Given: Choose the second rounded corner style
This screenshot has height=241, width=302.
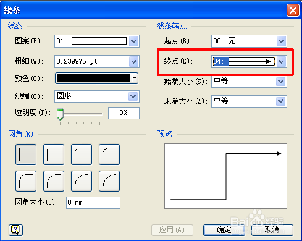Looking at the screenshot, I should pyautogui.click(x=54, y=154).
